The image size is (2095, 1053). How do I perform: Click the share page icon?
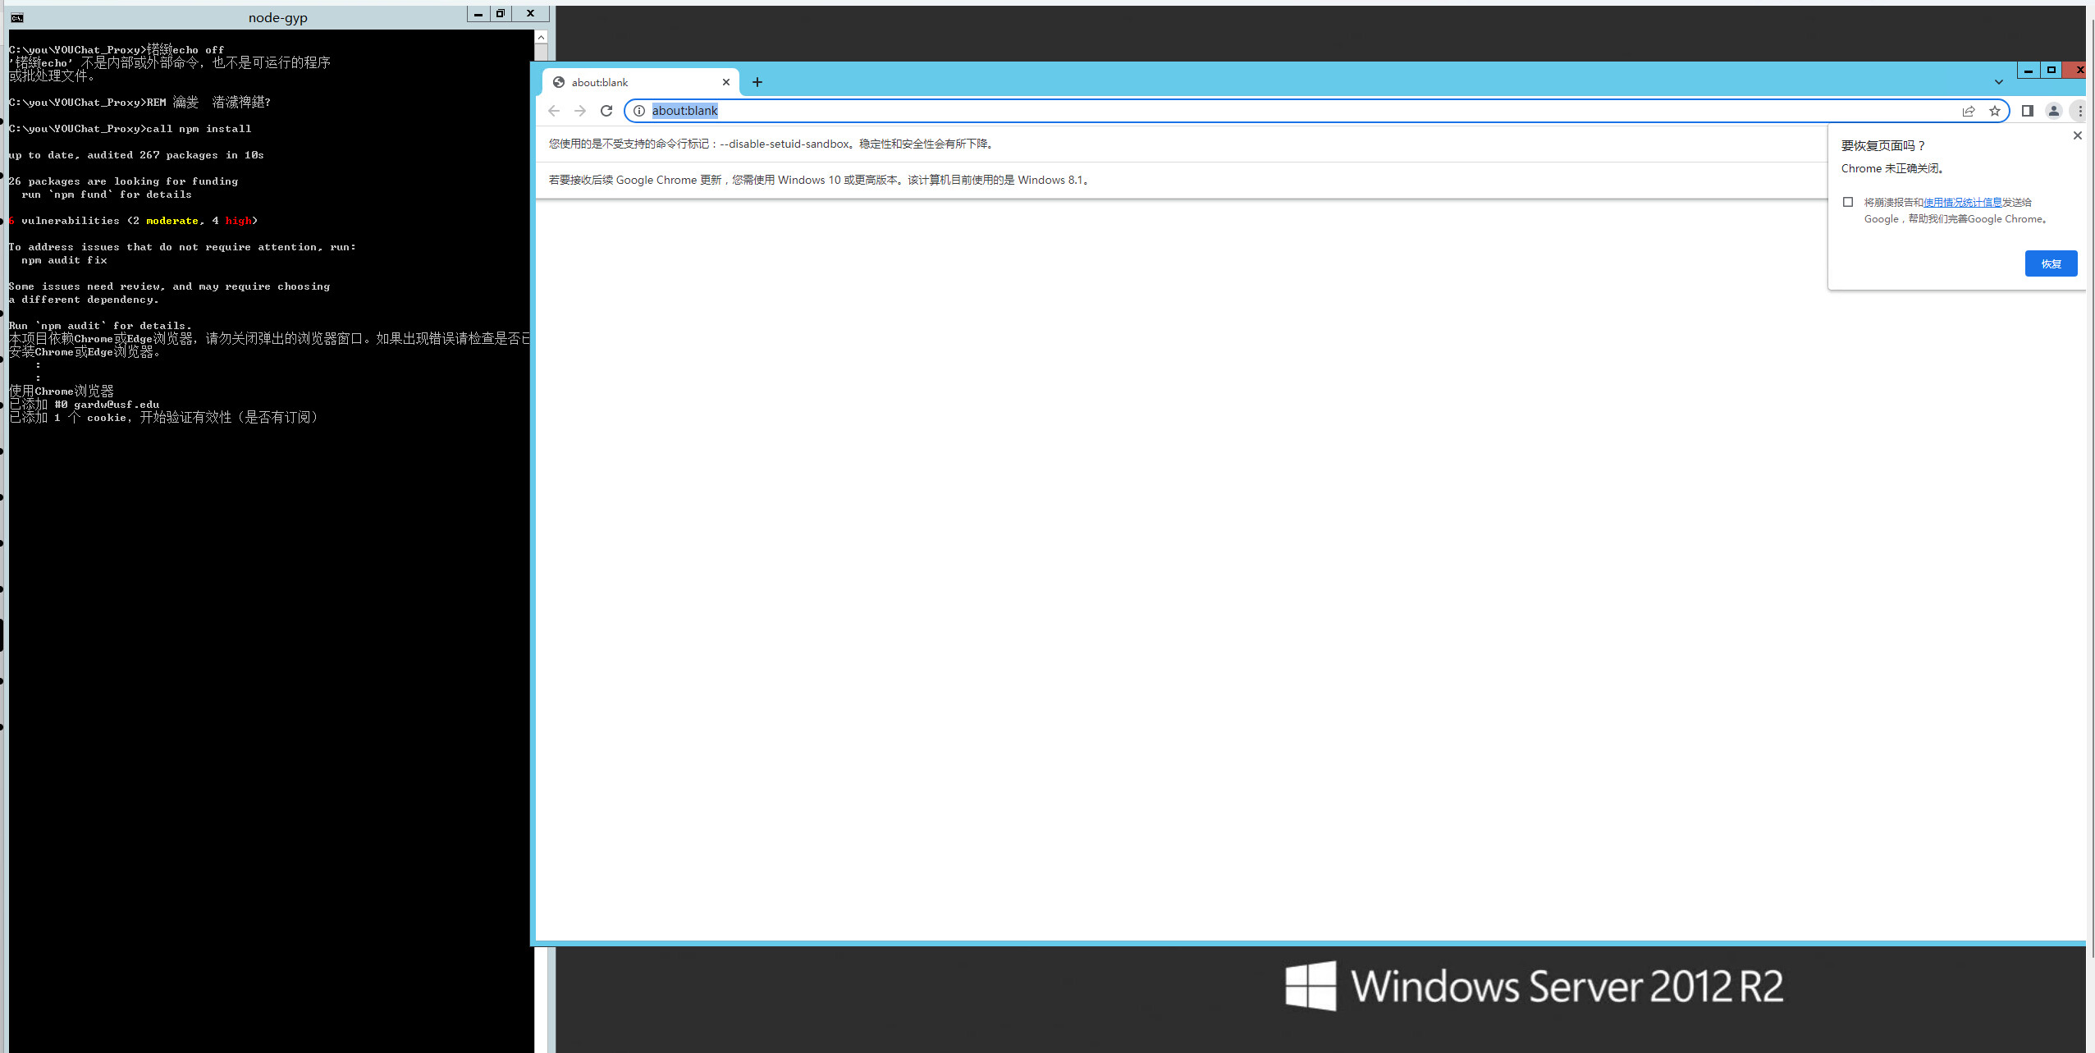pyautogui.click(x=1968, y=111)
